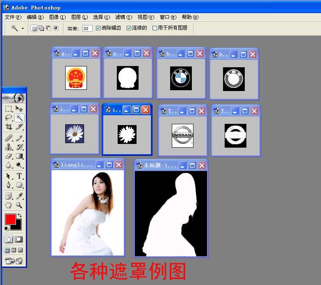This screenshot has width=321, height=285.
Task: Click the switch foreground/background colors arrow
Action: click(x=20, y=215)
